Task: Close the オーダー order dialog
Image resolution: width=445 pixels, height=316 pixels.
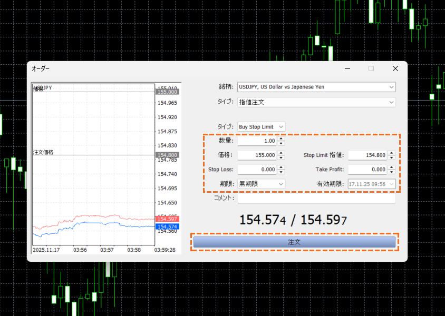Action: point(395,68)
